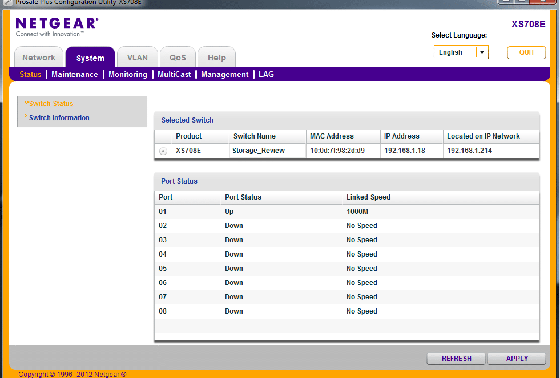Screen dimensions: 560x378
Task: Click the Switch Name column header
Action: (268, 136)
